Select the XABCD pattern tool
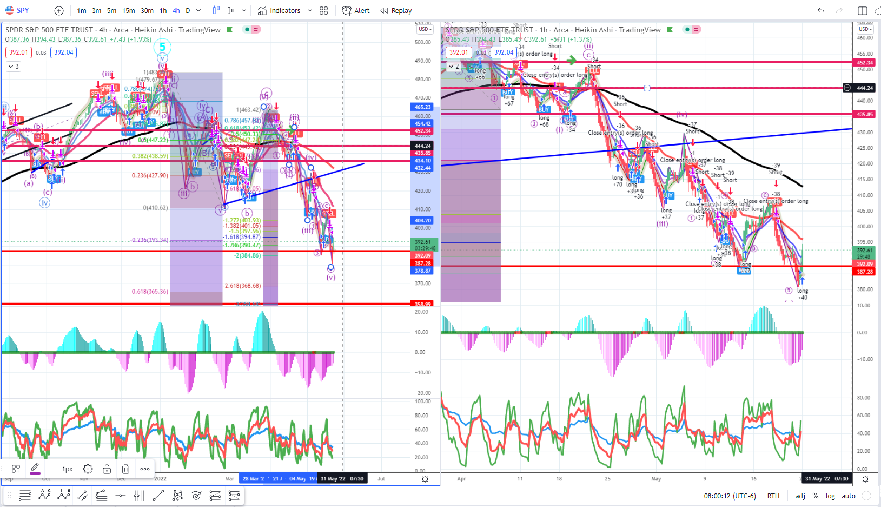 (177, 495)
